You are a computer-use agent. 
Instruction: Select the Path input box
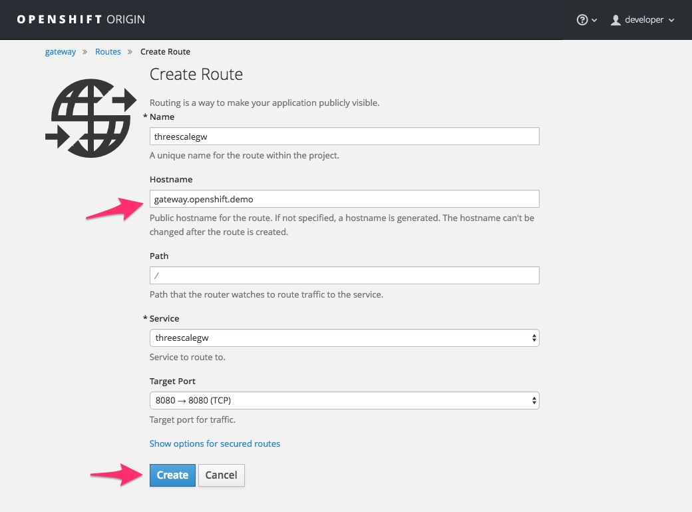[x=344, y=276]
